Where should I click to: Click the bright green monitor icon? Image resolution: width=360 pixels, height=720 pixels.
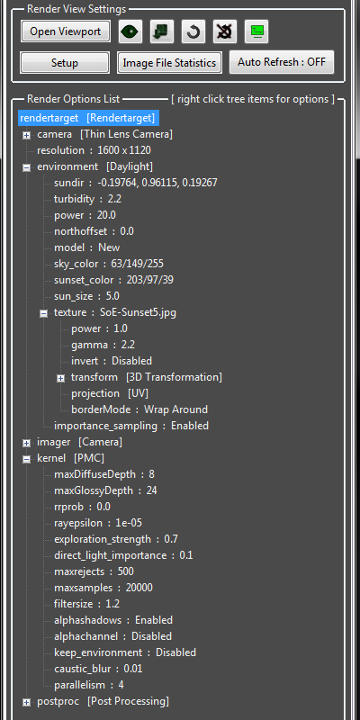[256, 31]
